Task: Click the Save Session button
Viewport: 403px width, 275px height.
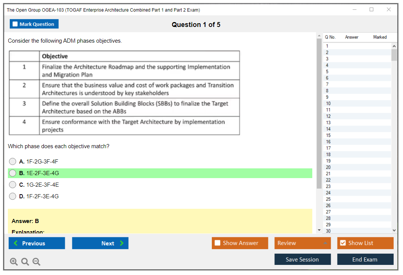Action: coord(302,259)
